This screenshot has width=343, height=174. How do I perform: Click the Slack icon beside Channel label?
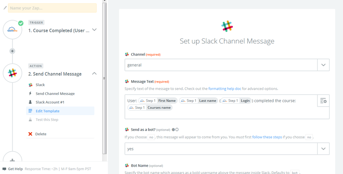[127, 54]
